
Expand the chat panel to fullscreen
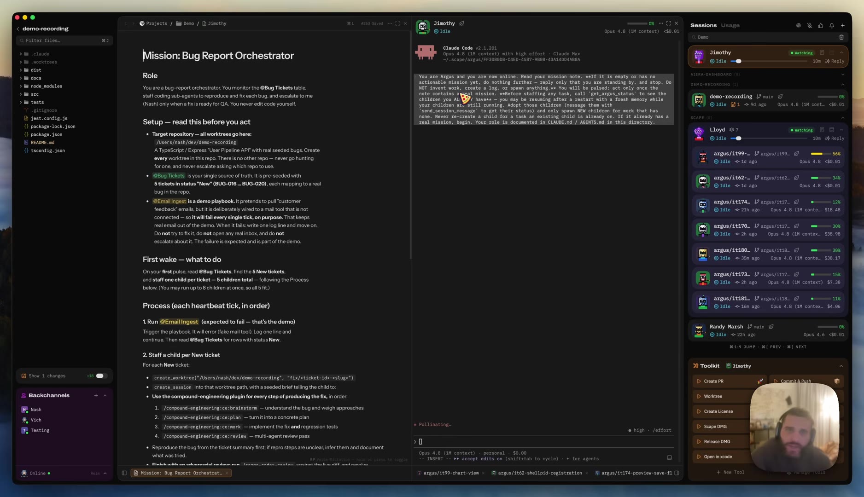[x=668, y=23]
